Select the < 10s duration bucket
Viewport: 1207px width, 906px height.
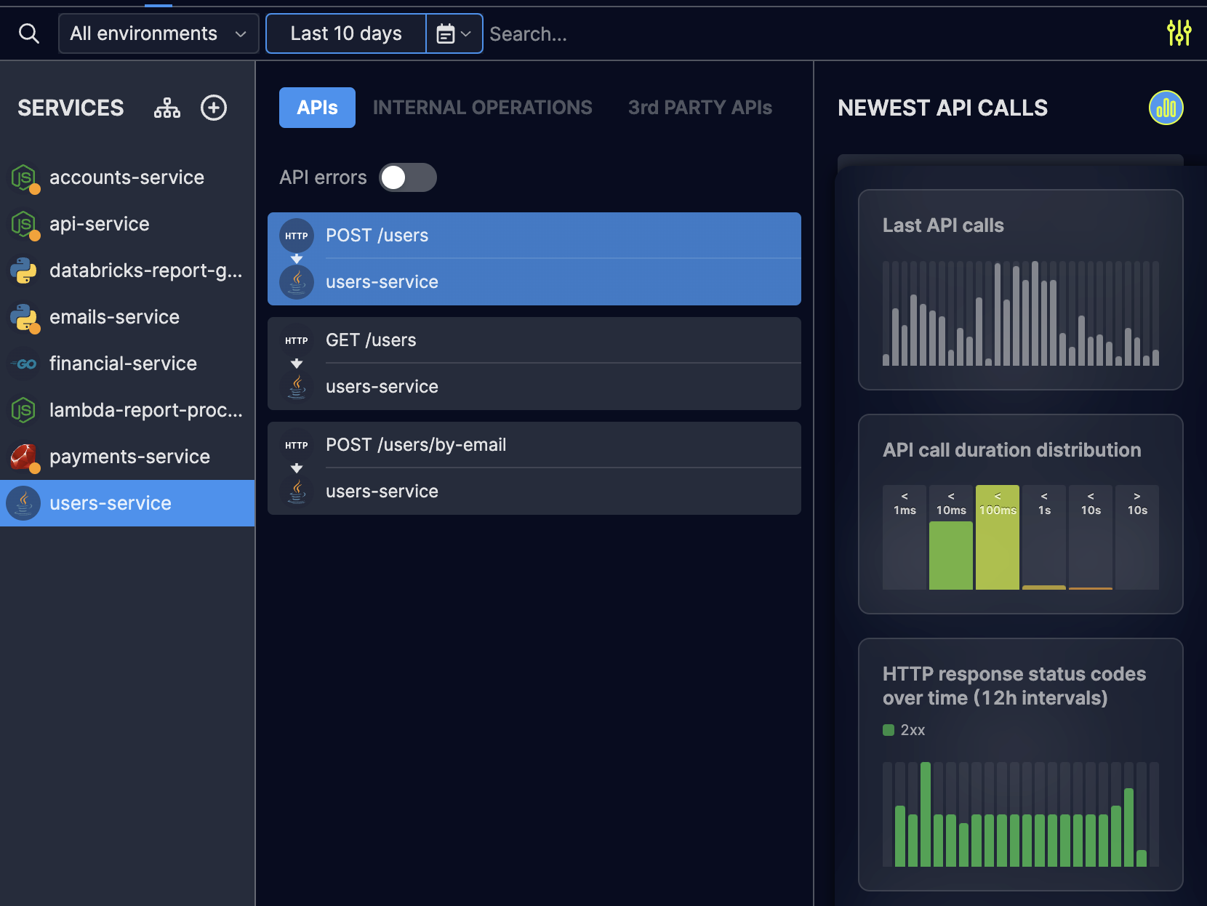tap(1091, 537)
